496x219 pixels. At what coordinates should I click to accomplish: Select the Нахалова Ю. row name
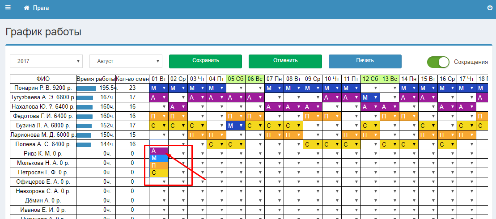tap(43, 107)
